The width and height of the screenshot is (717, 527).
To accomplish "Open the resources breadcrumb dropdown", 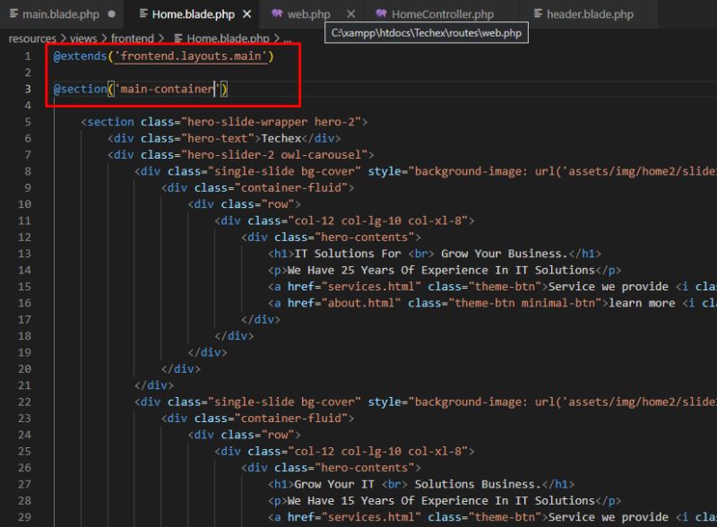I will pos(31,38).
